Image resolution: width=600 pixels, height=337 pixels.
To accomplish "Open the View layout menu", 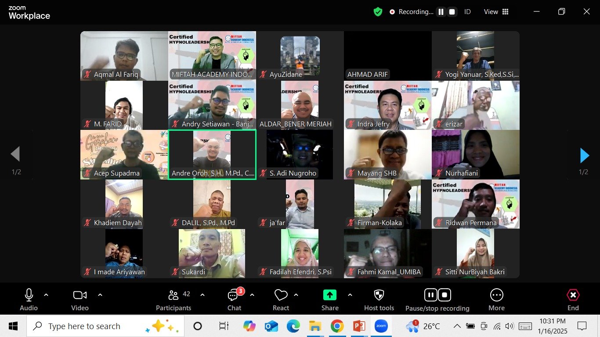I will pyautogui.click(x=496, y=12).
